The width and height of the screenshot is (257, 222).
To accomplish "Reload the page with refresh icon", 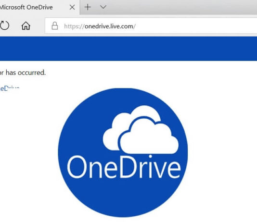I will coord(4,25).
